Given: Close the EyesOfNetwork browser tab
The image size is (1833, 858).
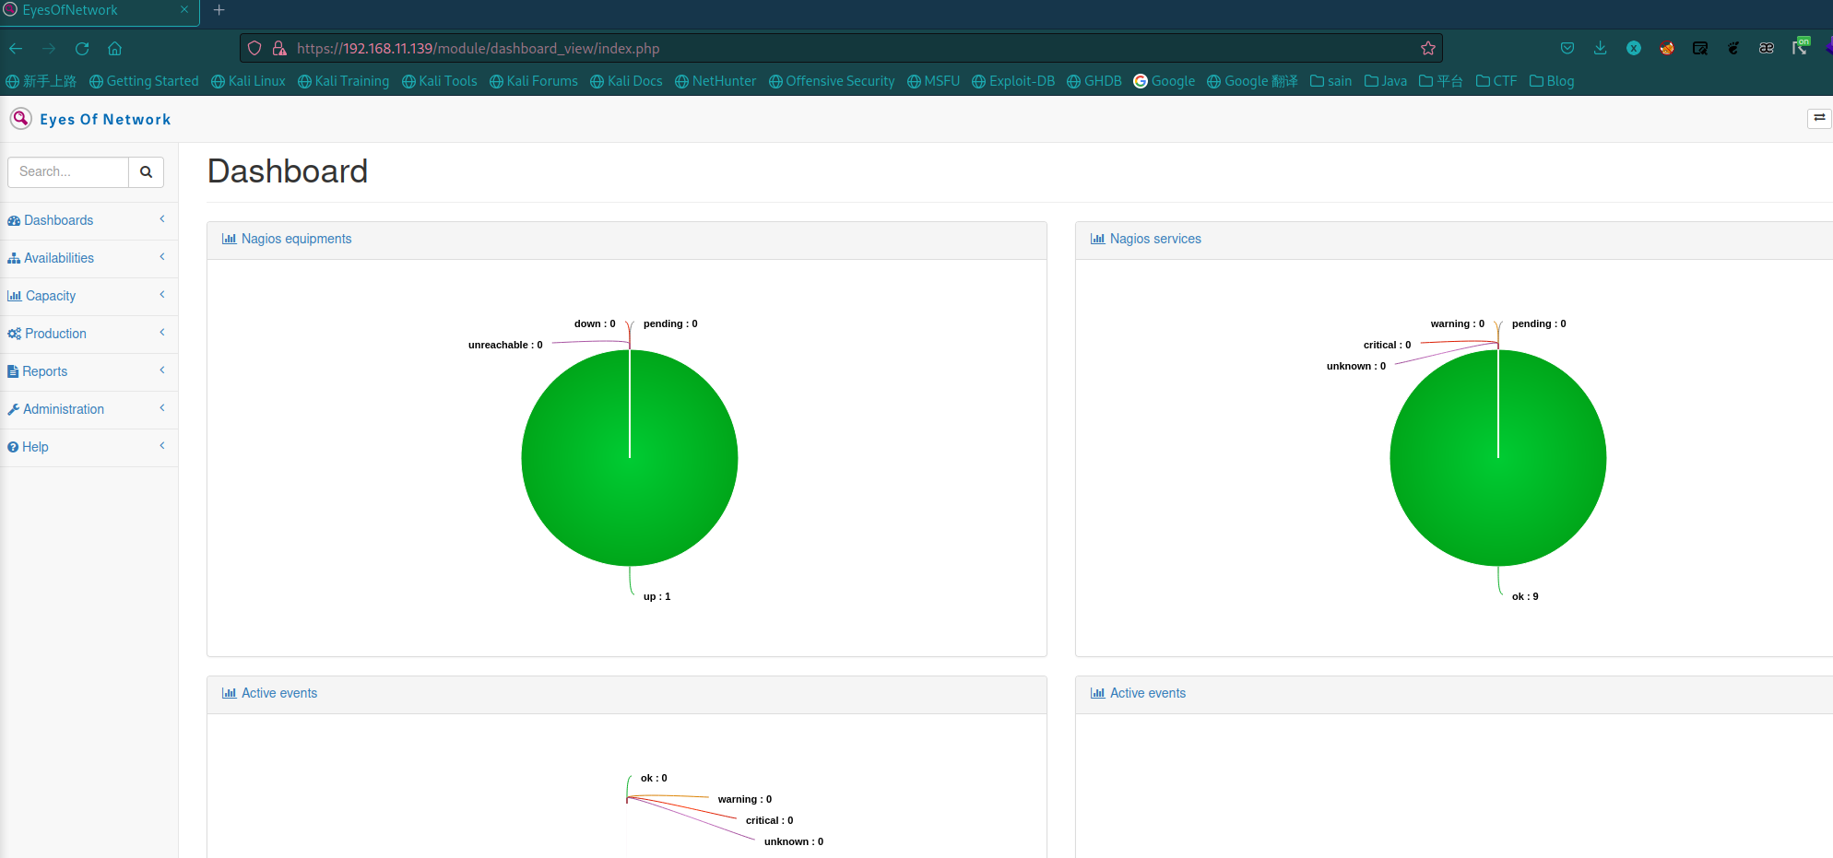Looking at the screenshot, I should tap(184, 10).
